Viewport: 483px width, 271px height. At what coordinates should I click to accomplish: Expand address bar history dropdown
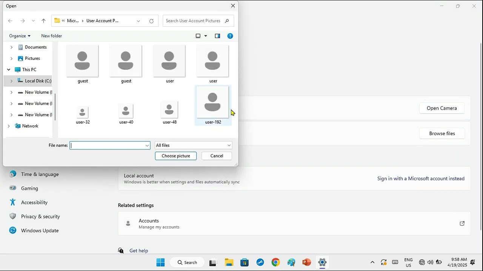(x=138, y=21)
